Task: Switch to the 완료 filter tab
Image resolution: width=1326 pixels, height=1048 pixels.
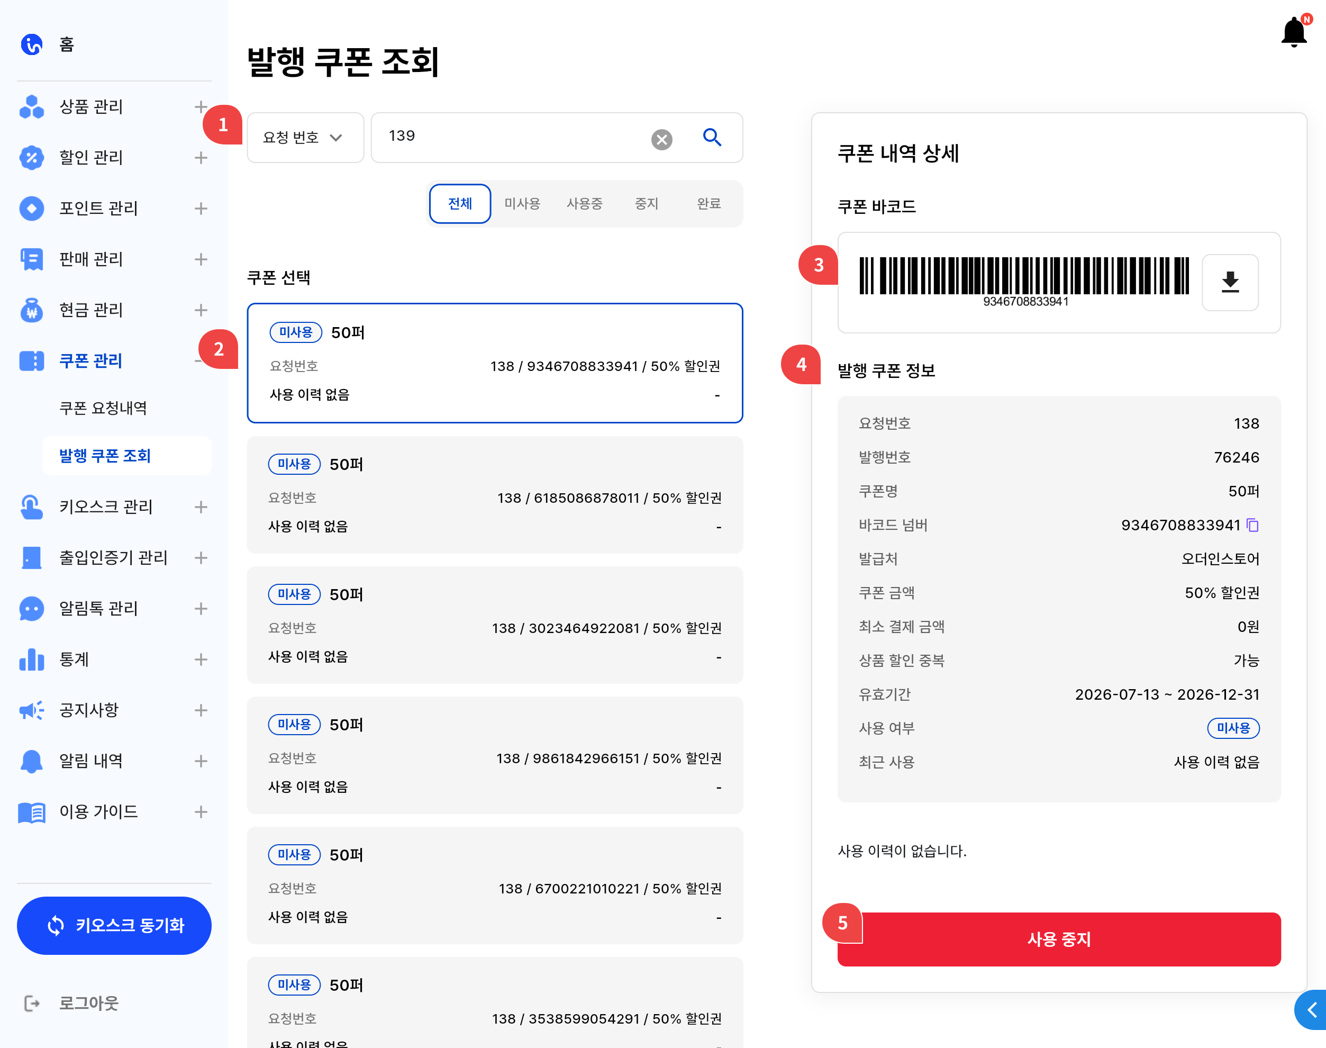Action: (709, 204)
